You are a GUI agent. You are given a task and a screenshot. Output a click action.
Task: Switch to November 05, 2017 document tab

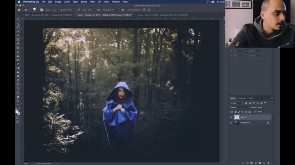48,15
